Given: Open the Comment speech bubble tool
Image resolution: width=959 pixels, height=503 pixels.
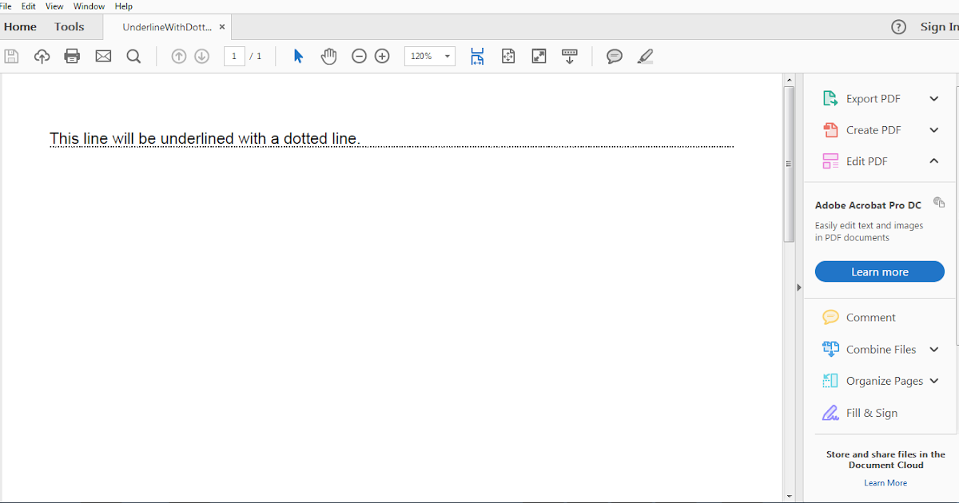Looking at the screenshot, I should click(x=614, y=56).
